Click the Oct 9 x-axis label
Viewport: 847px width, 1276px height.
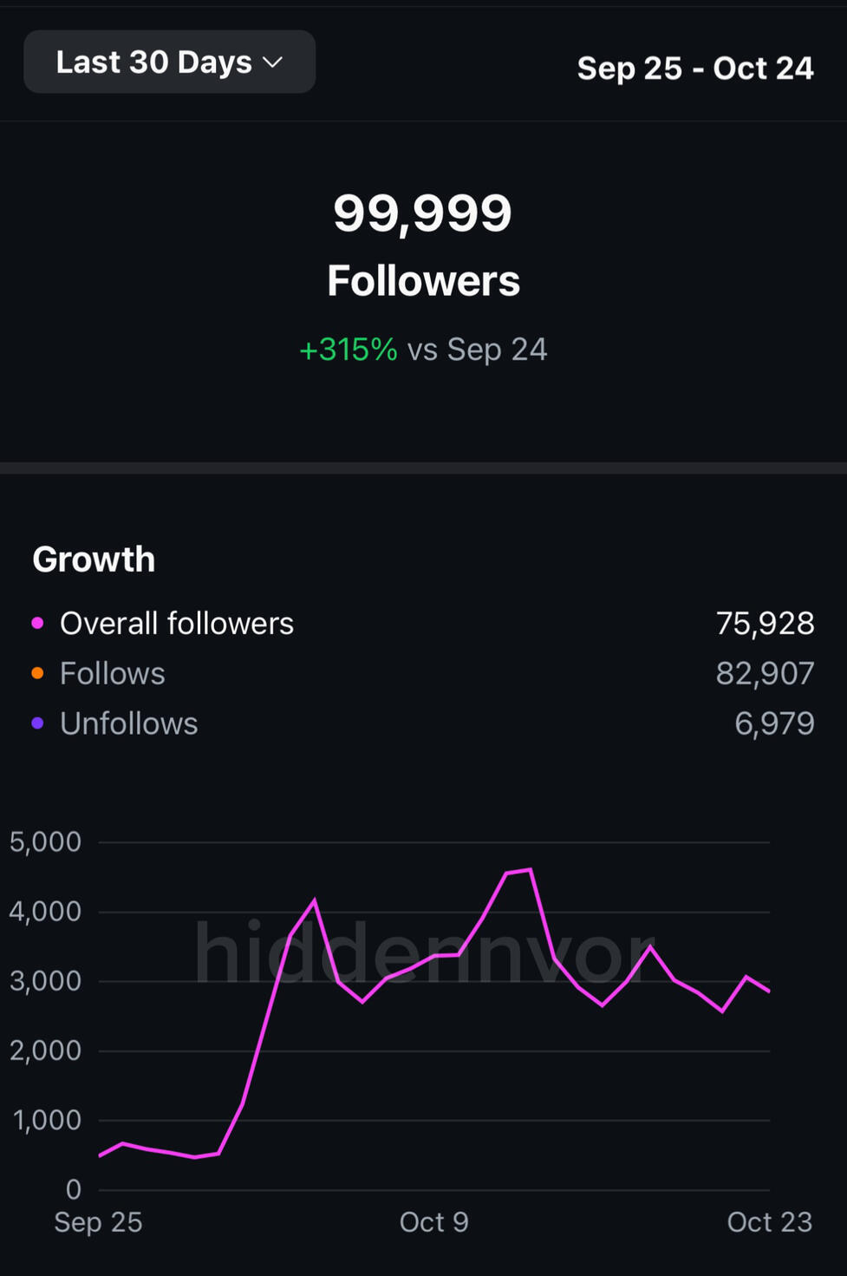pos(433,1222)
